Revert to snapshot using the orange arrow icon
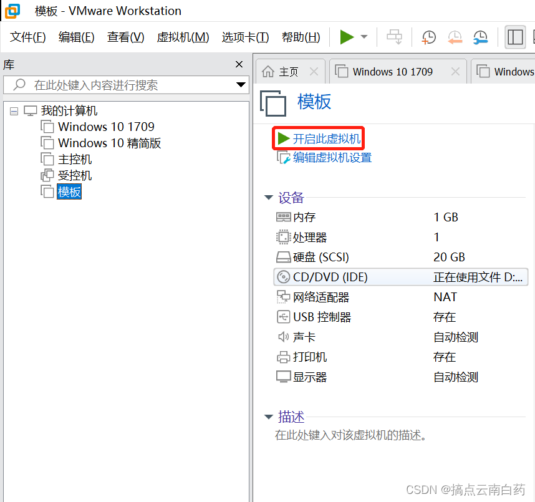Image resolution: width=535 pixels, height=502 pixels. [x=455, y=37]
